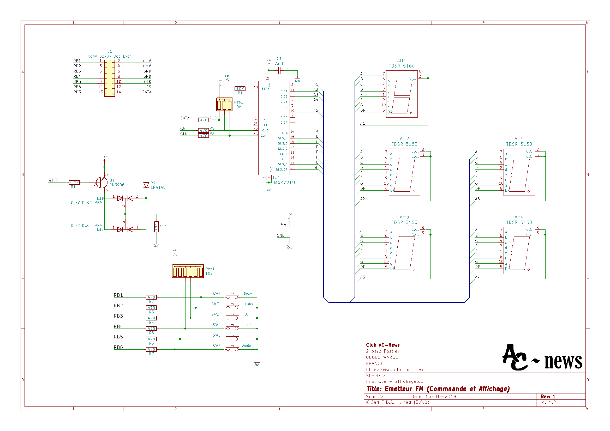The image size is (610, 431).
Task: Click the Aff5 seven-segment display symbol
Action: coord(519,172)
